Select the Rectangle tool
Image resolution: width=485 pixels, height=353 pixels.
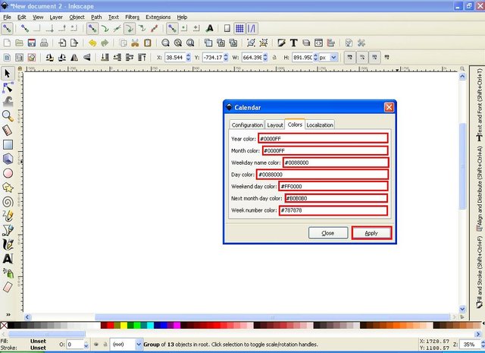8,144
